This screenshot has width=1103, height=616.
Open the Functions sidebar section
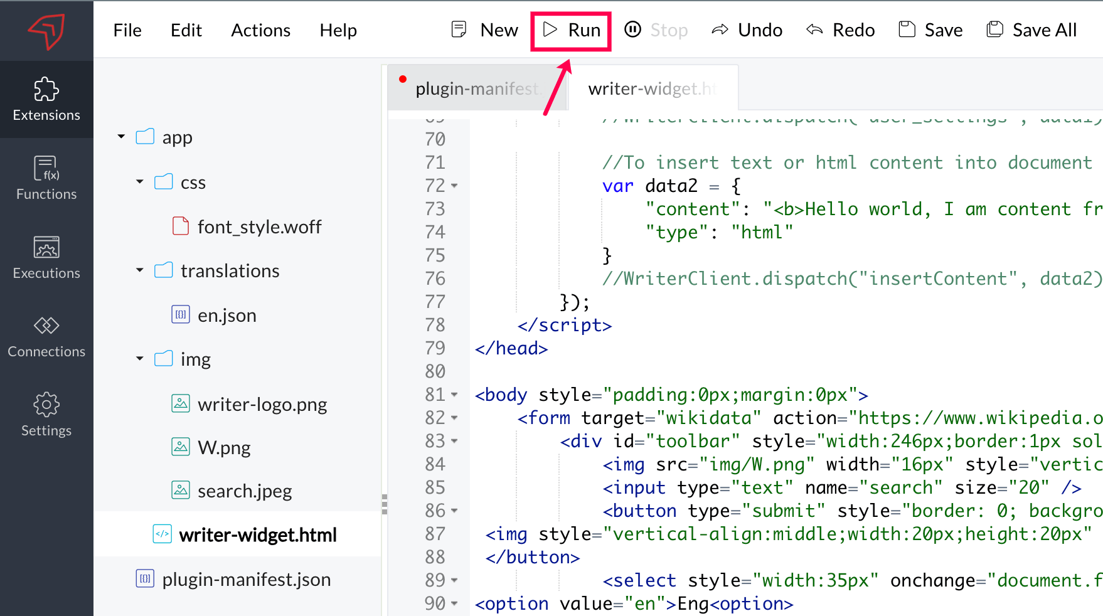coord(46,178)
